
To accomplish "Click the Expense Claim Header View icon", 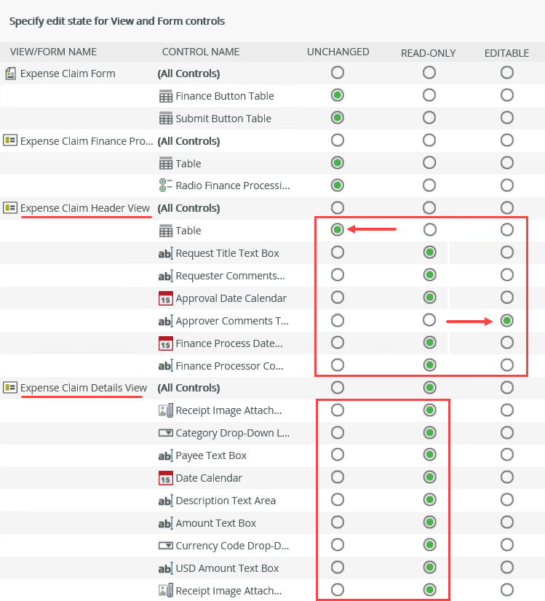I will coord(10,208).
